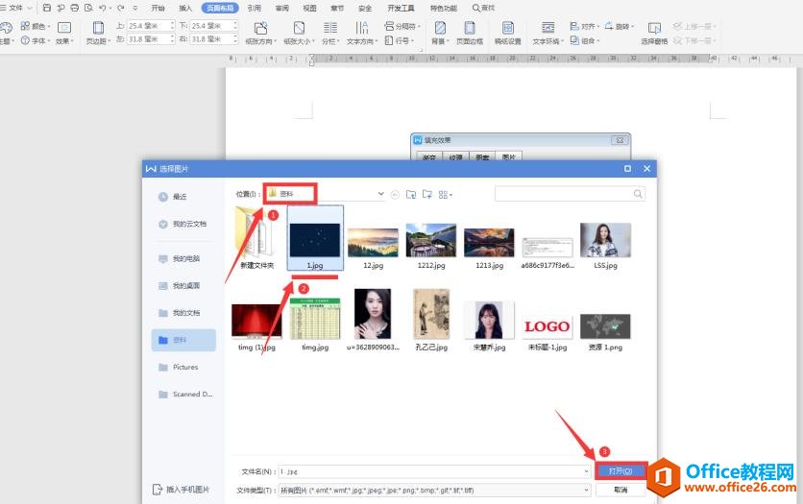Click the 打开 (Open) button
This screenshot has height=504, width=803.
coord(620,471)
